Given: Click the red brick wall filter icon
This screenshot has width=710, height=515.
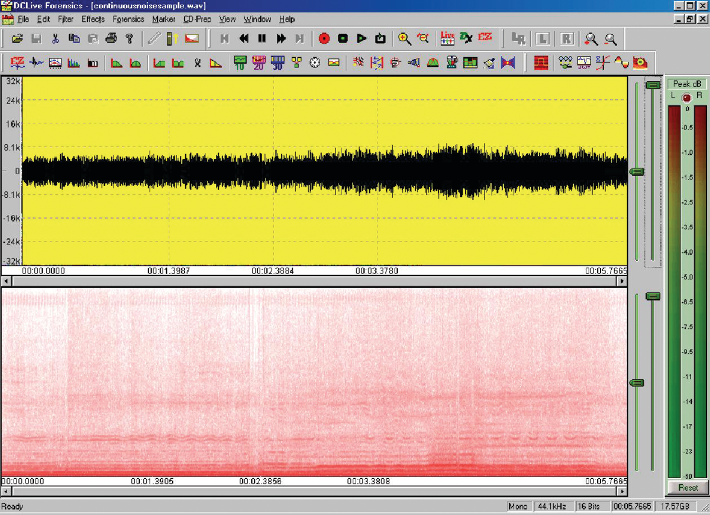Looking at the screenshot, I should pyautogui.click(x=541, y=62).
